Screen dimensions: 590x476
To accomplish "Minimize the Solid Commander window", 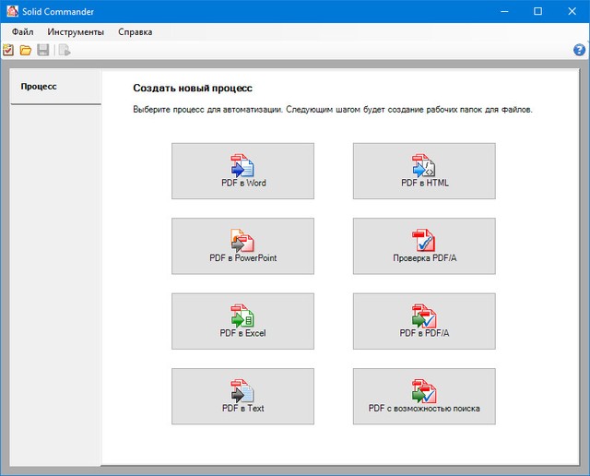I will [503, 11].
